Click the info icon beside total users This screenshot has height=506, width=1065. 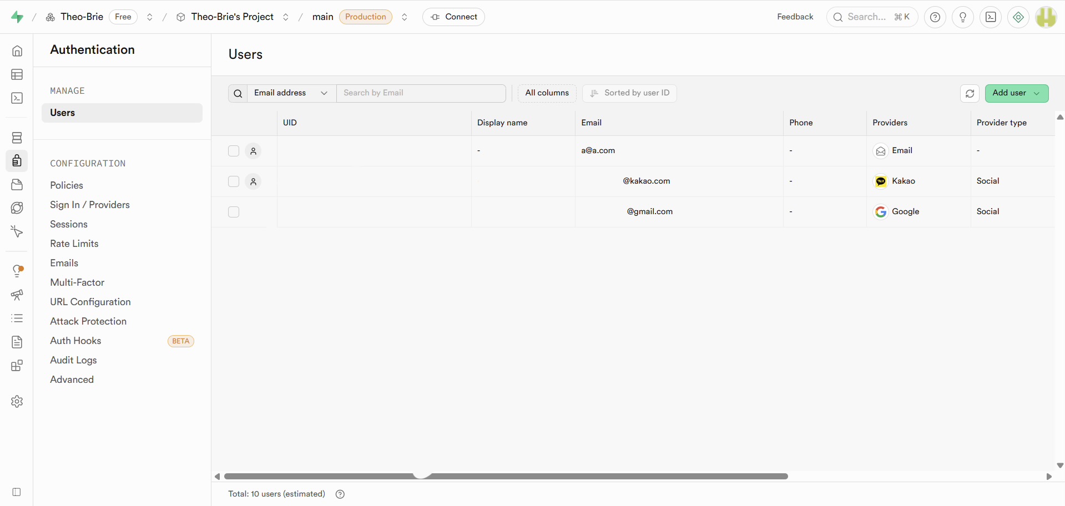[340, 494]
